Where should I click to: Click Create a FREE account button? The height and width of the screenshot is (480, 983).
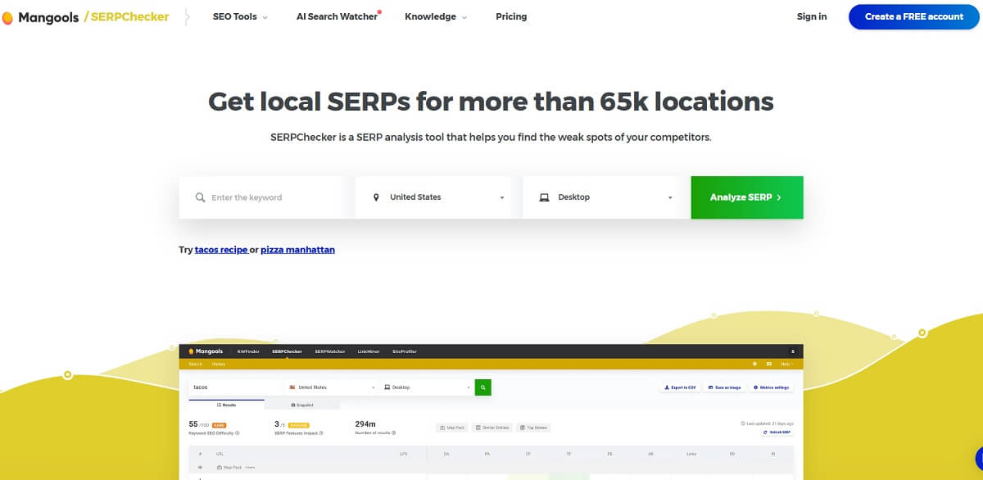[x=914, y=16]
